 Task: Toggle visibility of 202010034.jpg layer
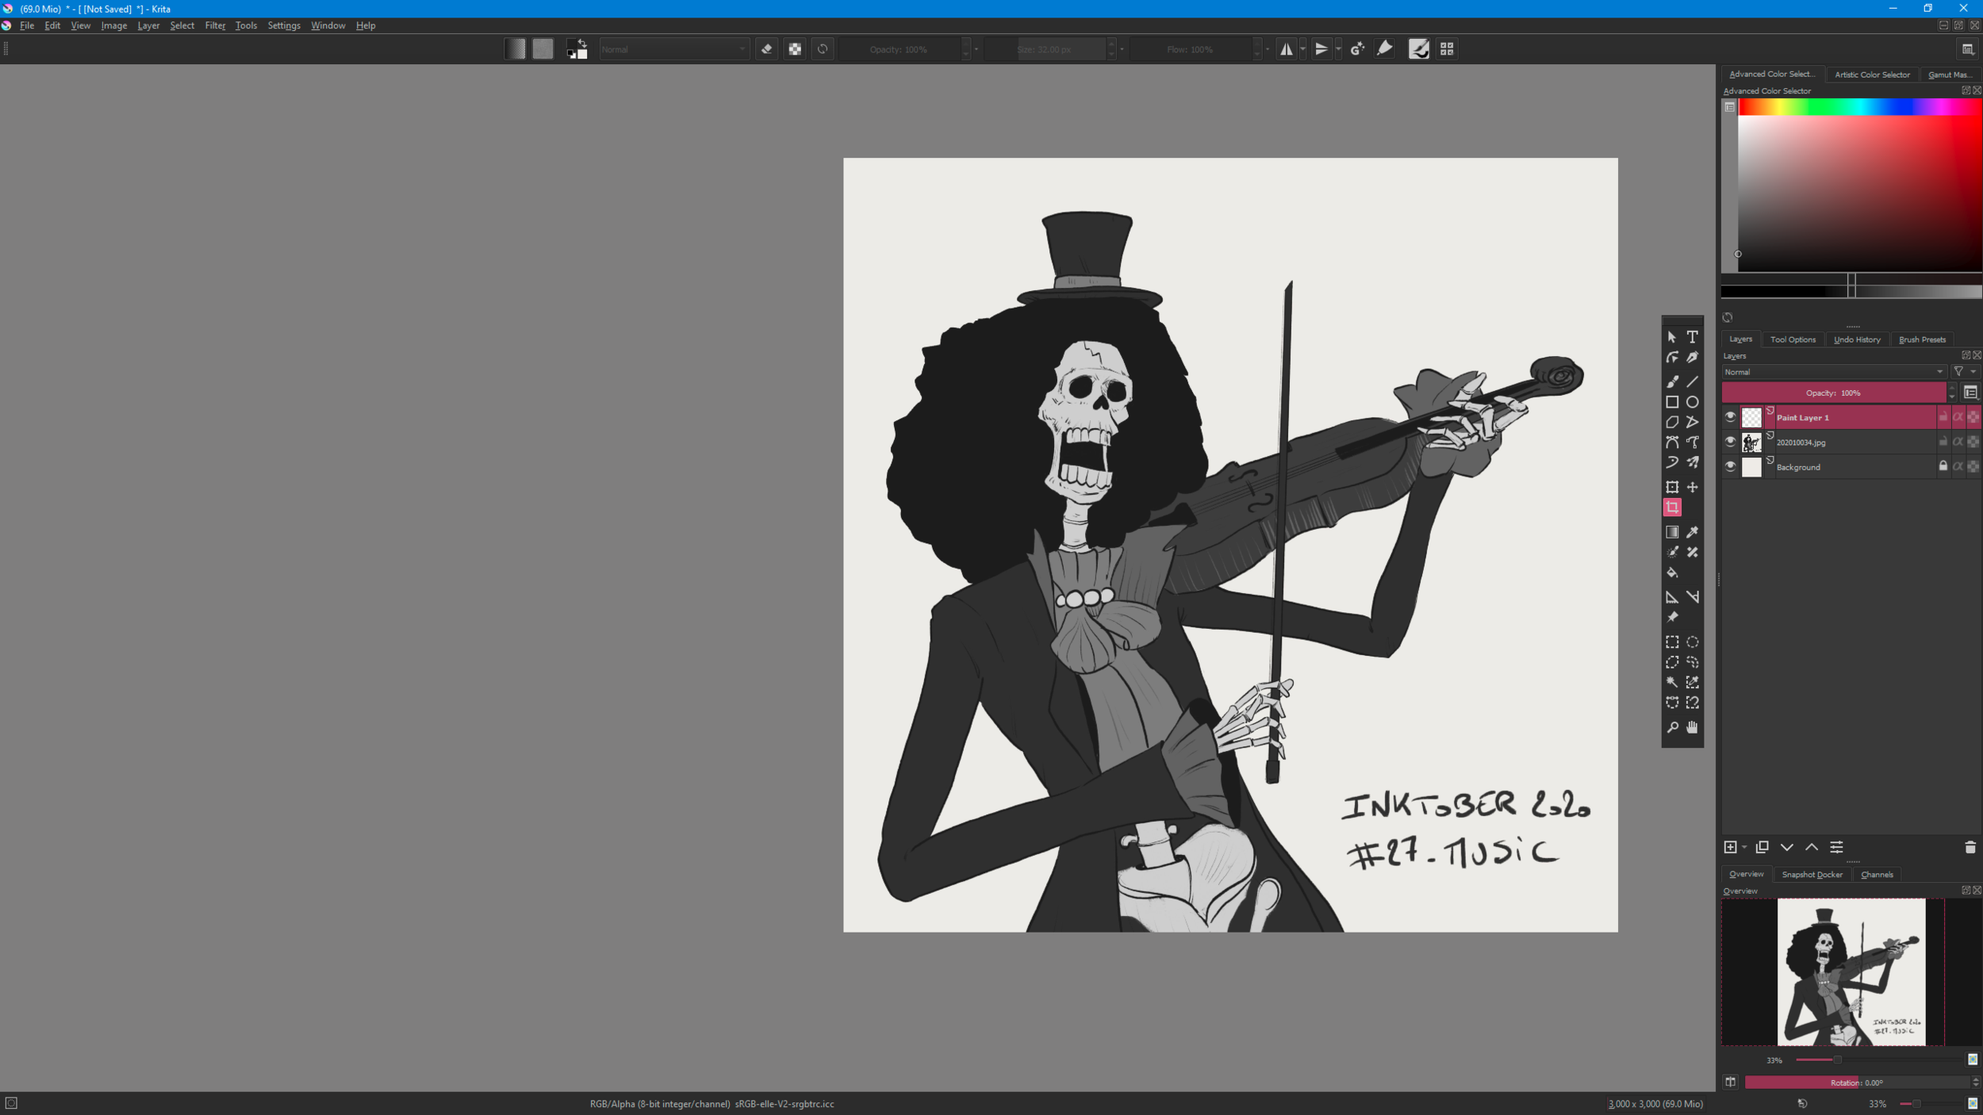(1730, 442)
